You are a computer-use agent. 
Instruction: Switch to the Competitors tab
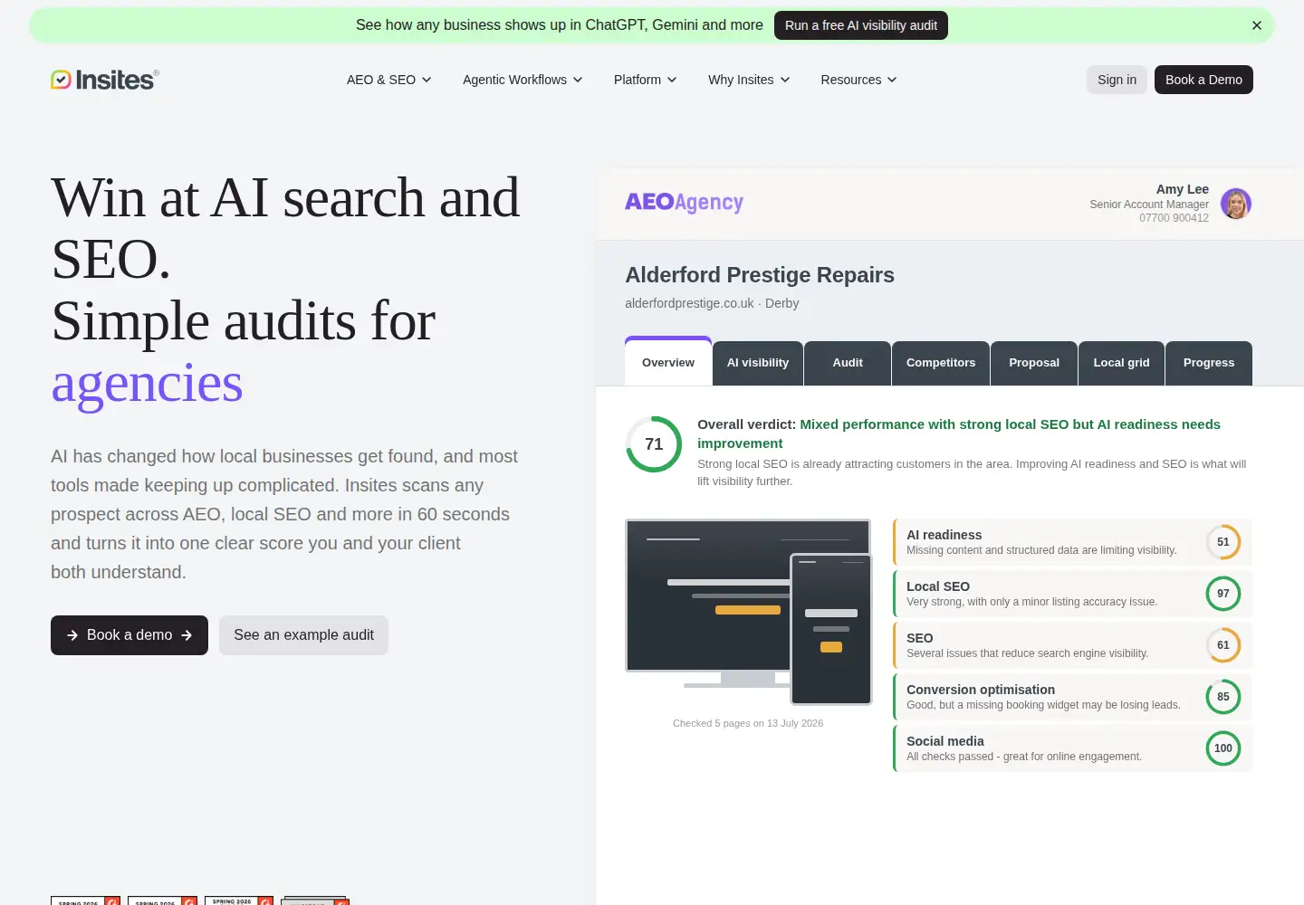coord(941,363)
